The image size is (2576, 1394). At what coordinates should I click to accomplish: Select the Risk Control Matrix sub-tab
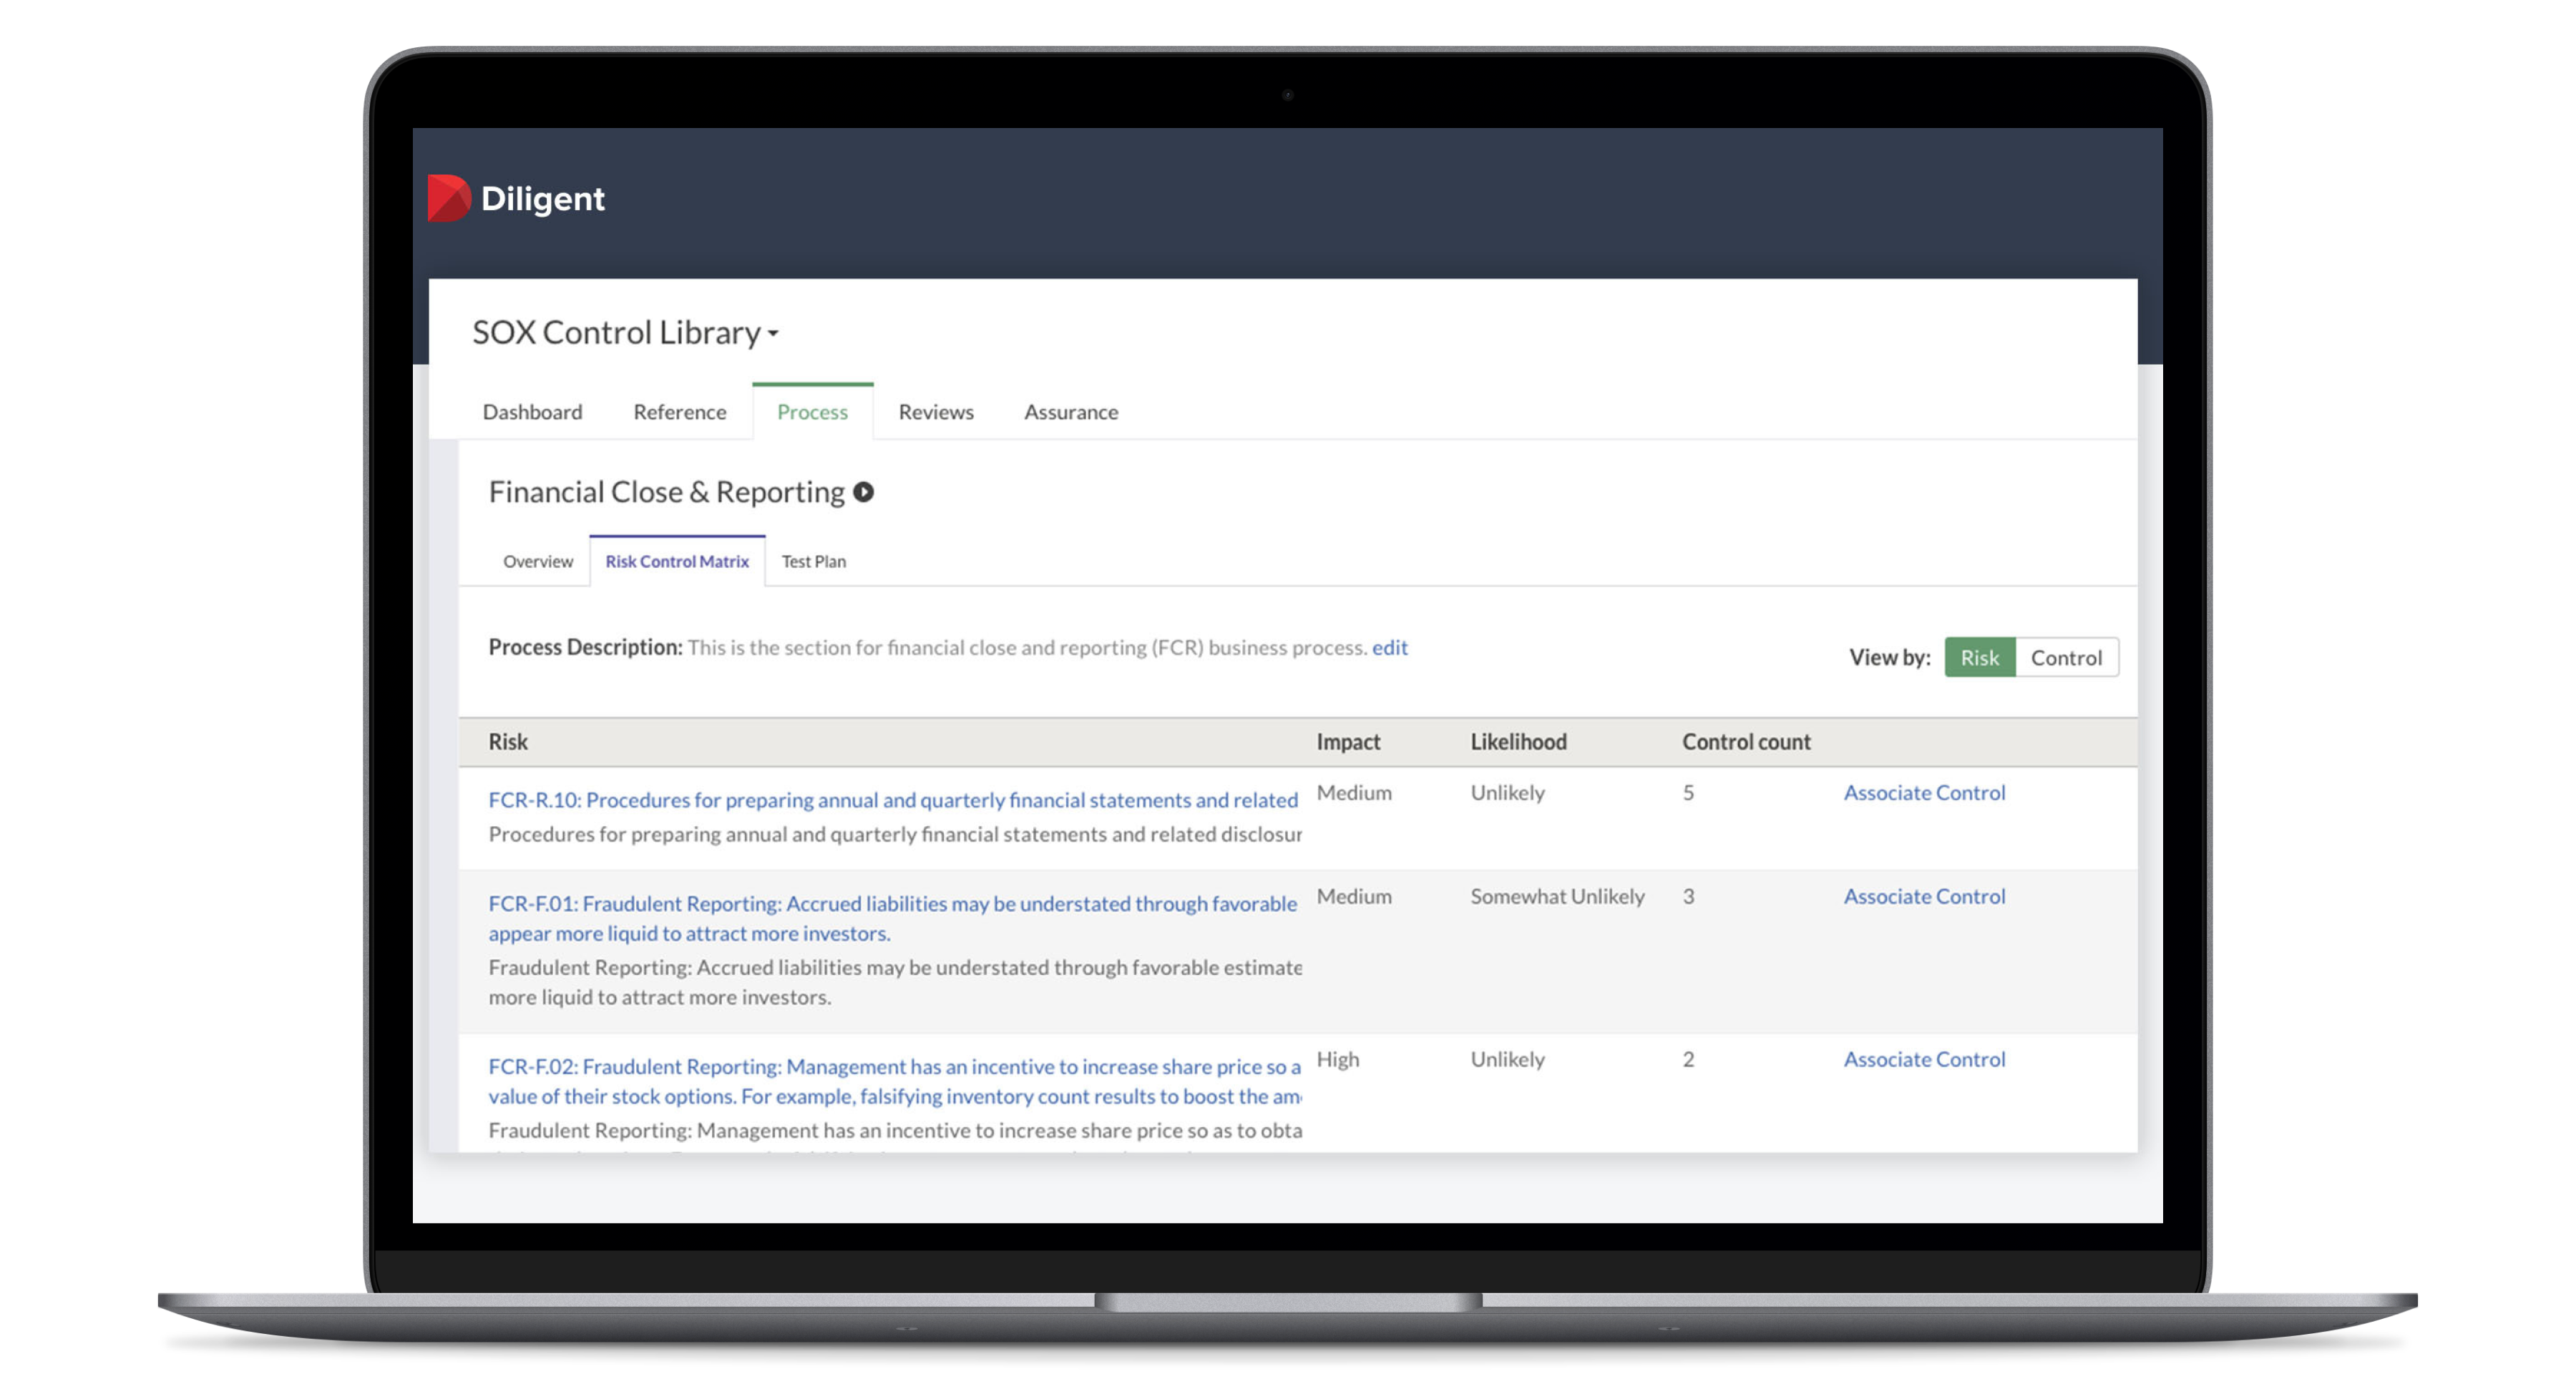pyautogui.click(x=676, y=561)
